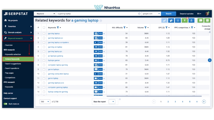Select Keywords selection in sidebar
Image resolution: width=214 pixels, height=120 pixels.
coord(13,54)
